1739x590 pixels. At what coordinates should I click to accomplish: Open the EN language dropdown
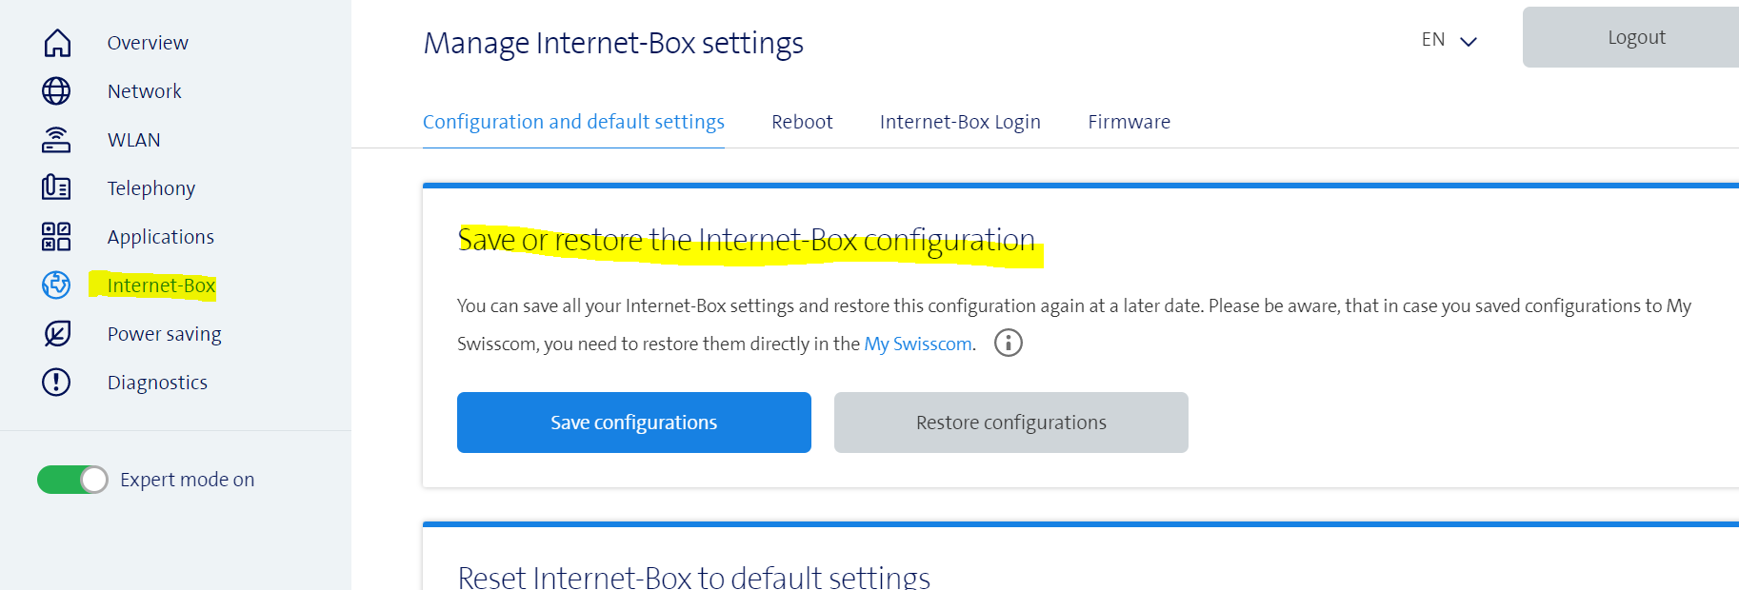[1449, 40]
